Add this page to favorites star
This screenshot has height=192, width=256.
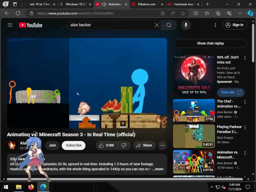[183, 13]
